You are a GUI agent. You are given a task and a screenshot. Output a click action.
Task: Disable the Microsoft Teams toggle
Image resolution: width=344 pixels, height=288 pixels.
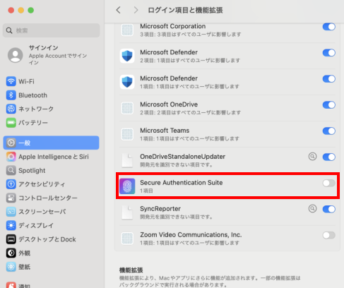click(x=329, y=131)
